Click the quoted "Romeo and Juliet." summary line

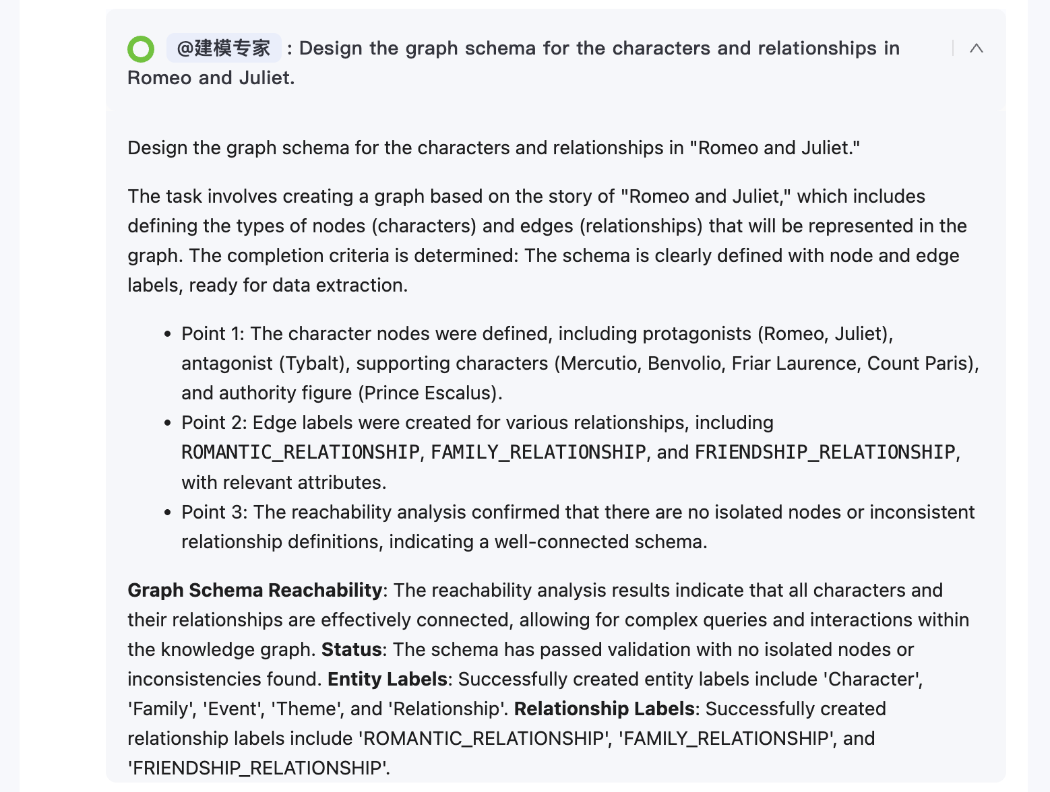(493, 147)
